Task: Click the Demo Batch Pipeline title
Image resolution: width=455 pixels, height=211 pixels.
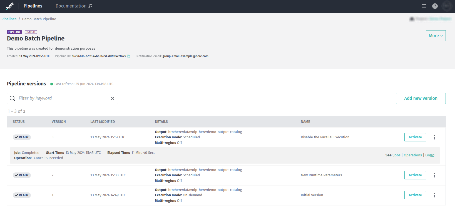Action: 36,39
